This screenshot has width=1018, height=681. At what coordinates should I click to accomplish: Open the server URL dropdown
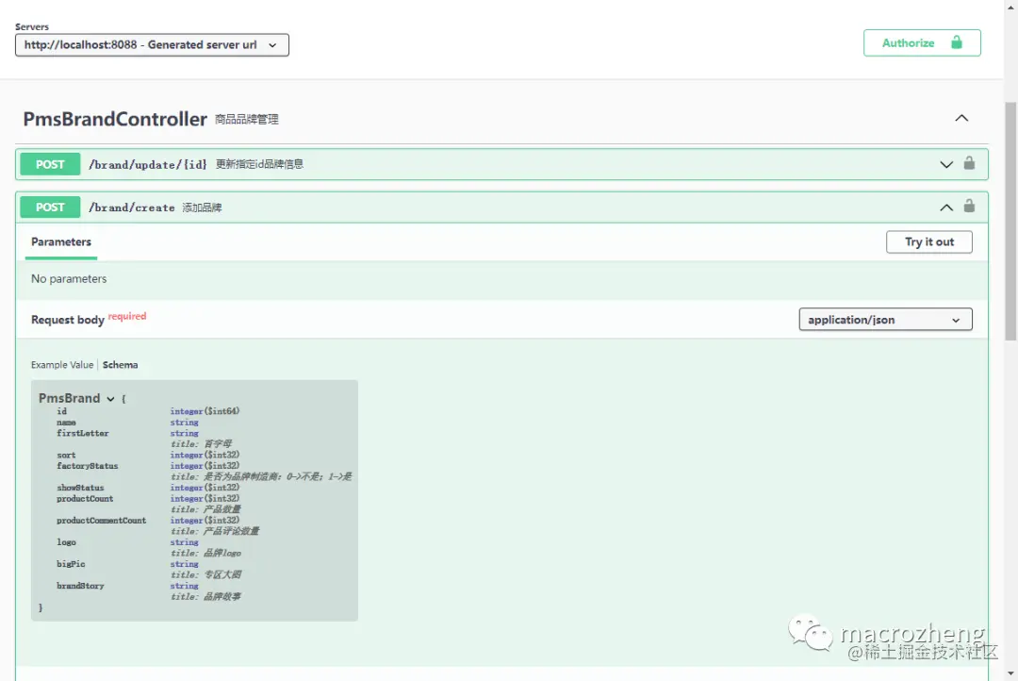pos(151,44)
